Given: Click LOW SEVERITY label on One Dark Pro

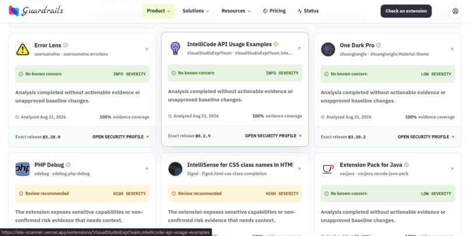Looking at the screenshot, I should point(436,74).
